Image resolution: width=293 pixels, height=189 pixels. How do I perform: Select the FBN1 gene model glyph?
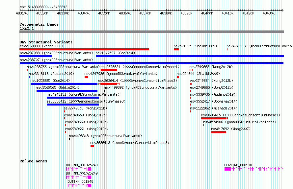254,169
